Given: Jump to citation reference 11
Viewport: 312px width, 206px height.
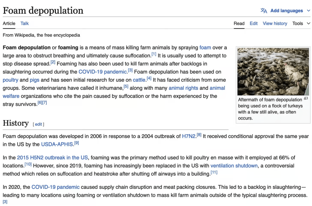Looking at the screenshot, I should point(214,172).
